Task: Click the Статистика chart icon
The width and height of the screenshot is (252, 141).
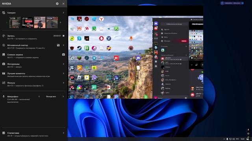Action: click(x=4, y=133)
